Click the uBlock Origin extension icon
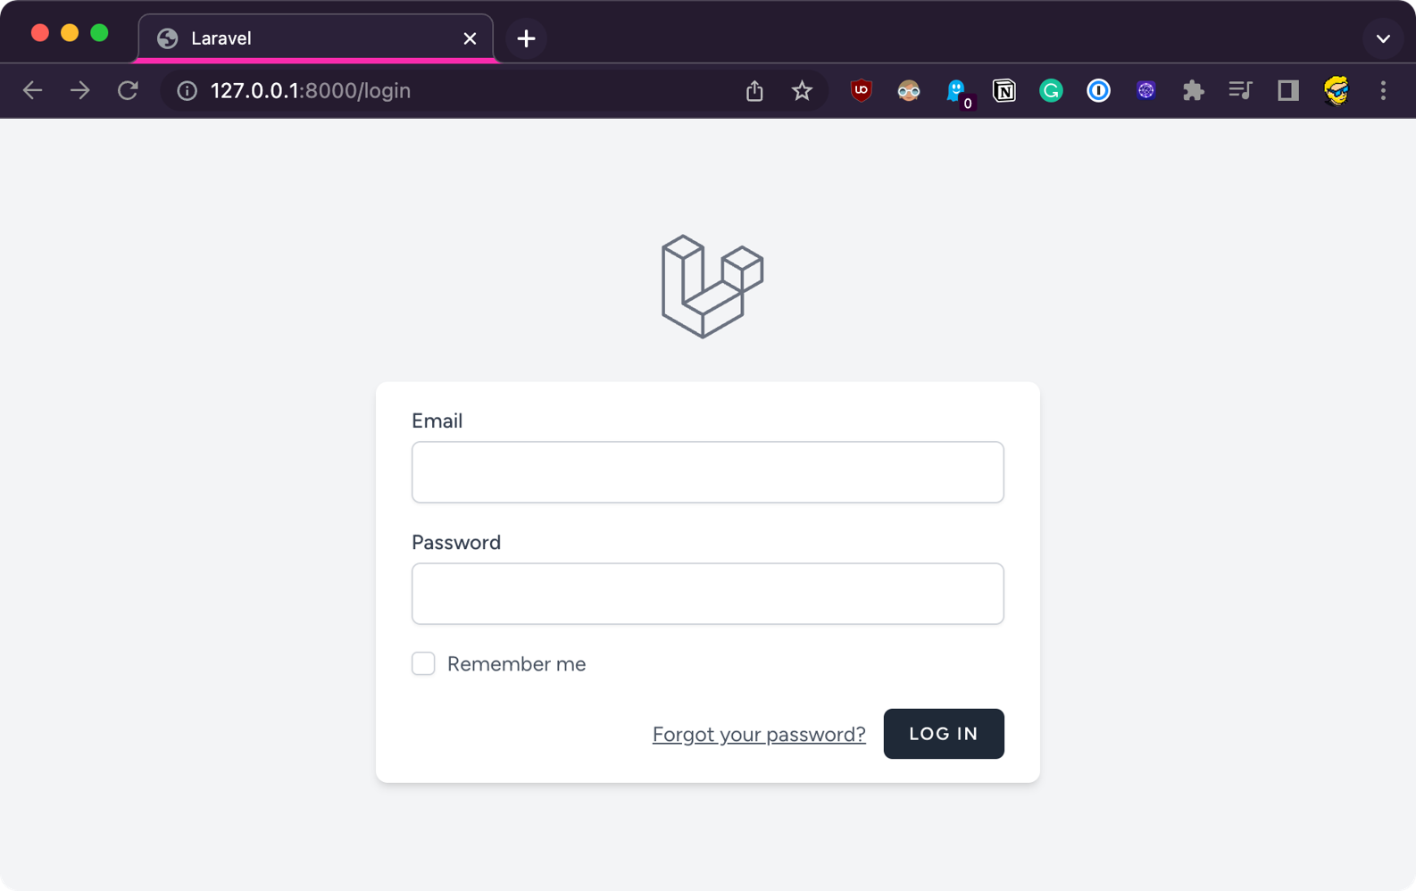1416x891 pixels. tap(861, 90)
